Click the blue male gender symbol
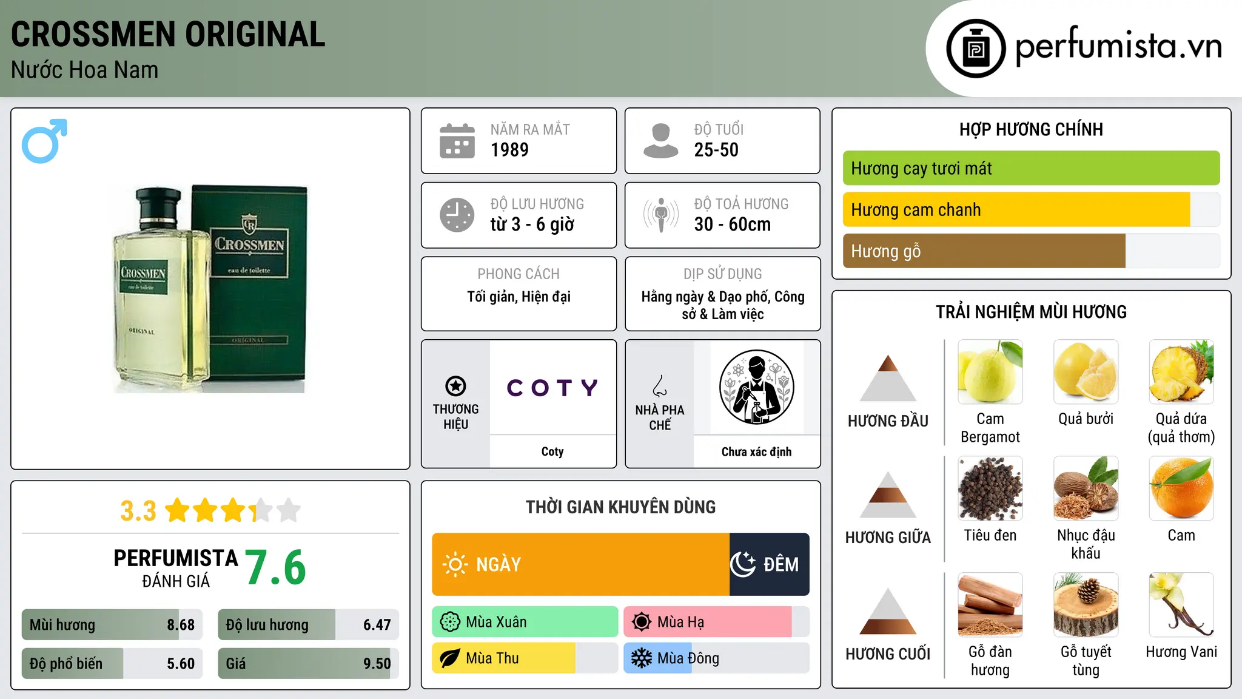 click(44, 141)
